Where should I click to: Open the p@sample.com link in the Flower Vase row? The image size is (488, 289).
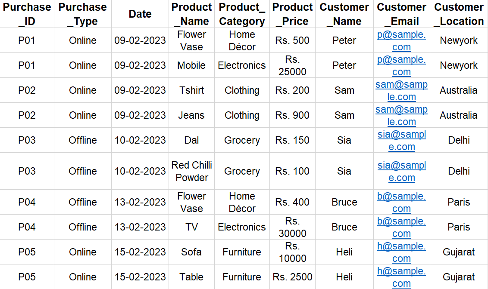tap(401, 41)
